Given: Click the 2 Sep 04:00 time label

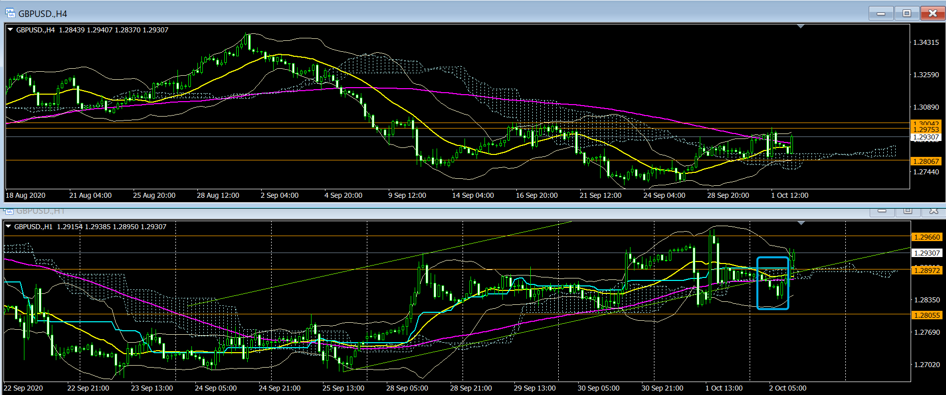Looking at the screenshot, I should coord(280,195).
